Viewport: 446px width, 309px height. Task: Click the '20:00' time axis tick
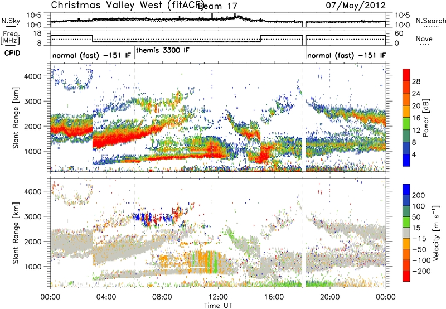click(329, 297)
